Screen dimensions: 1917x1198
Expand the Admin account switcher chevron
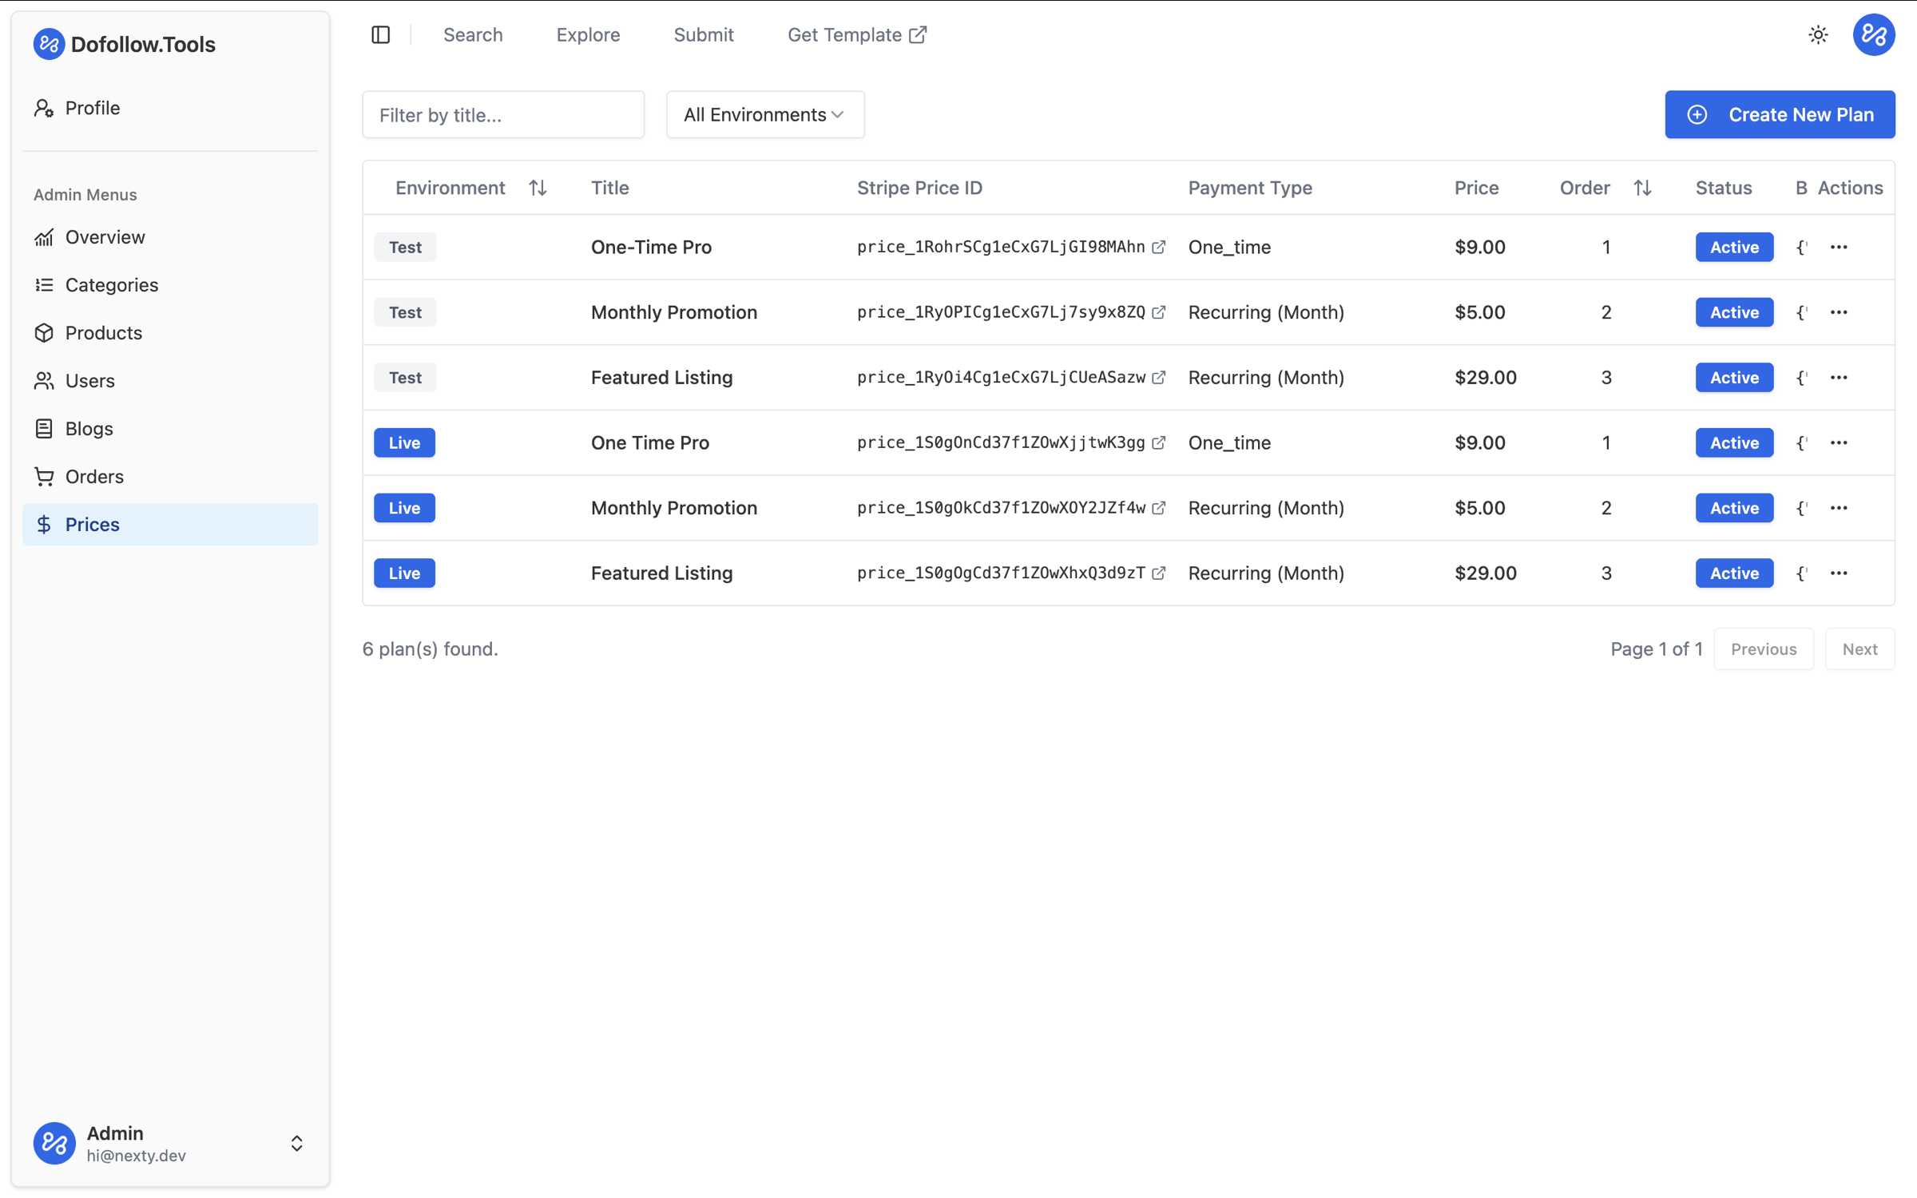[296, 1143]
